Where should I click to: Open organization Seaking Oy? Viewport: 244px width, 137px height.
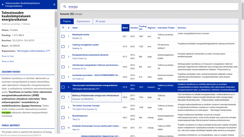coord(77,48)
